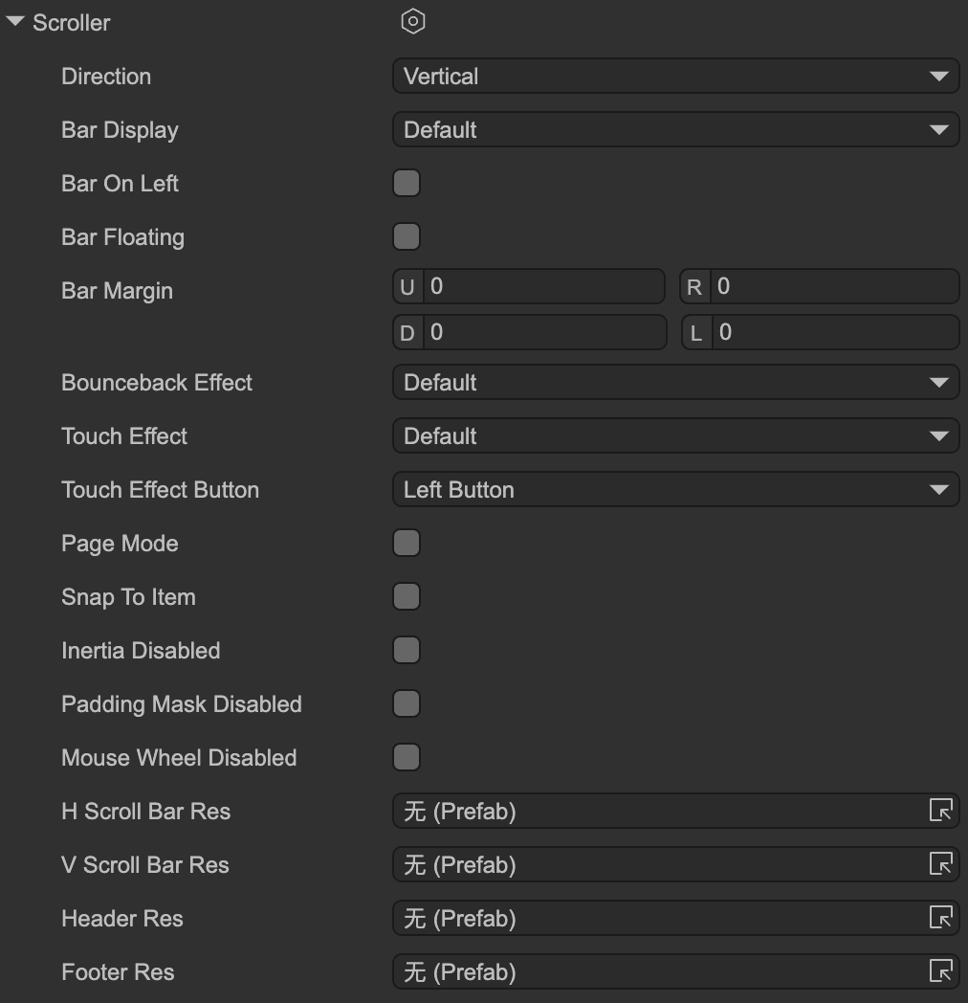Check the Inertia Disabled option

tap(407, 651)
